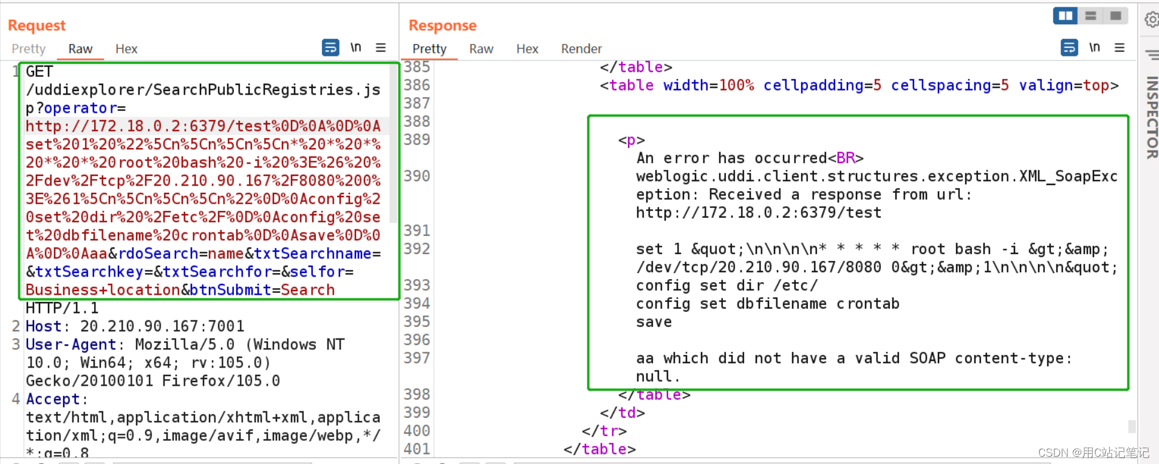1159x464 pixels.
Task: Click 'An error has occurred' response text
Action: [x=731, y=158]
